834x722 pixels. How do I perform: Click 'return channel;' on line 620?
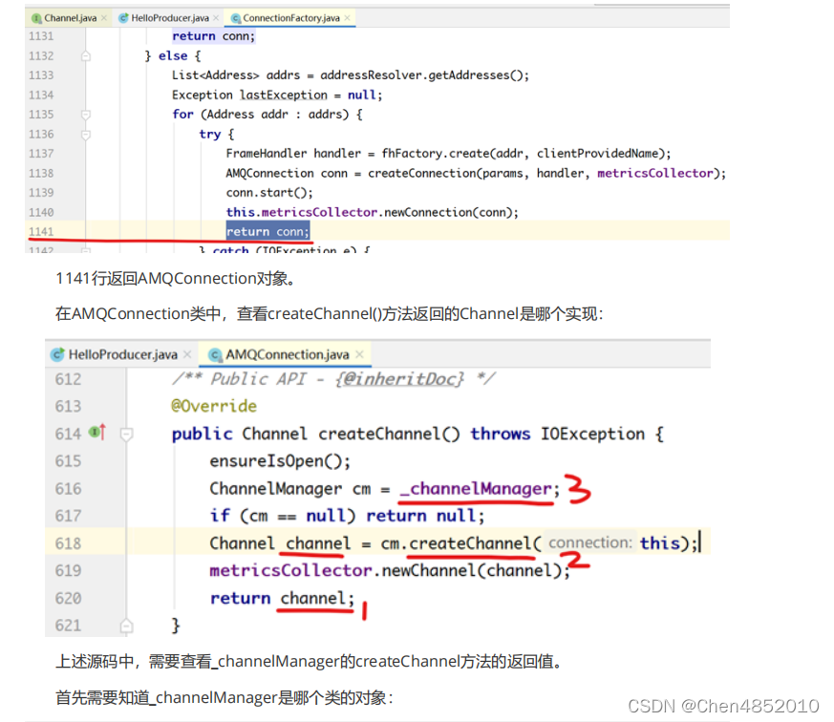click(282, 598)
